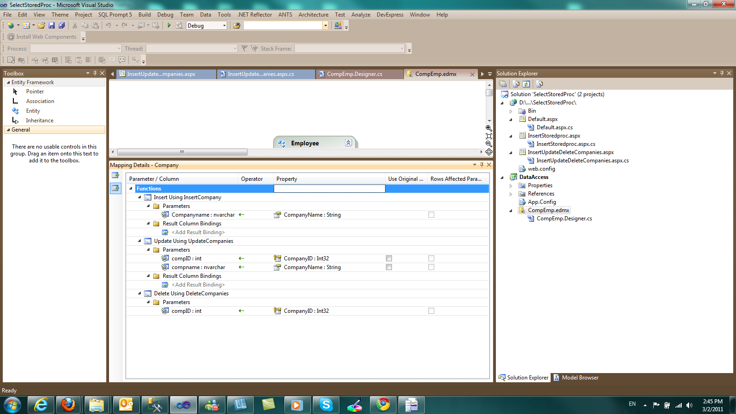736x414 pixels.
Task: Switch to InsertUpdate...anies.aspx.cs tab
Action: click(266, 74)
